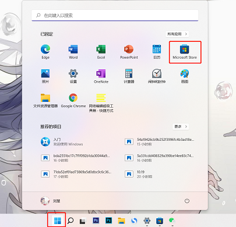Open Excel pinned app
This screenshot has height=227, width=236.
101,52
